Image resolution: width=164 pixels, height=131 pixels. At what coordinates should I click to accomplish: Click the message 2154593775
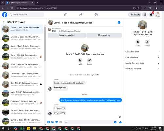(x=59, y=113)
